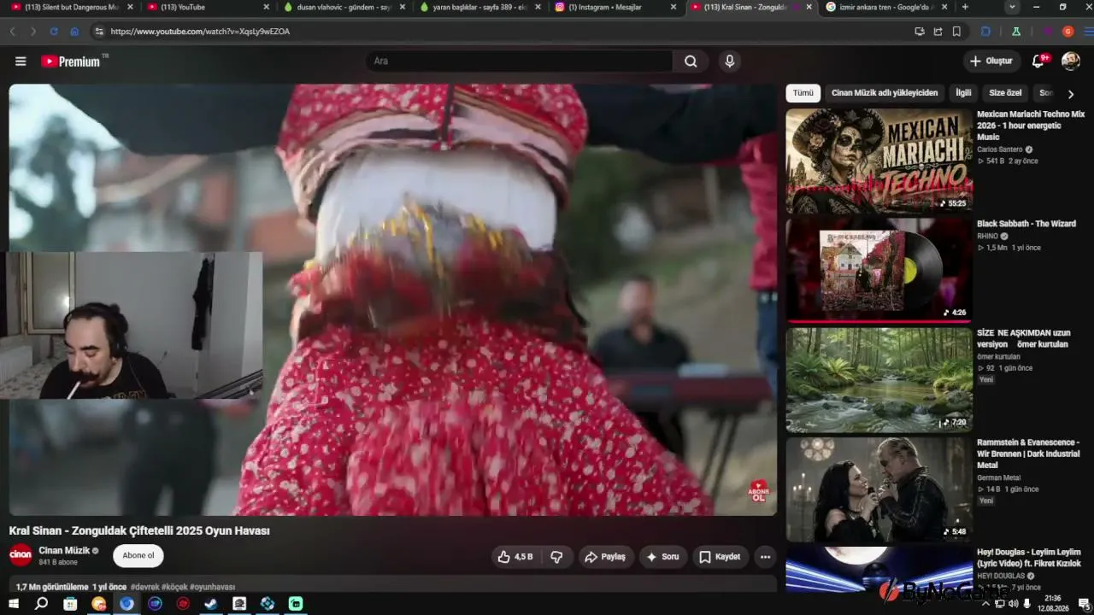Bookmark this page in the address bar
The width and height of the screenshot is (1094, 615).
(956, 32)
